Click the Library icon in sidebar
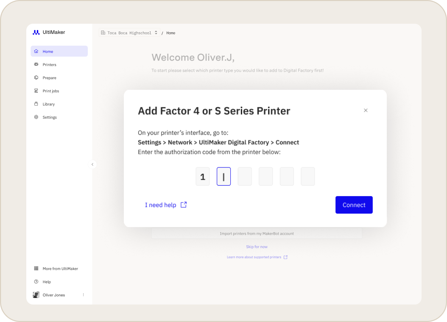The width and height of the screenshot is (447, 322). click(36, 104)
